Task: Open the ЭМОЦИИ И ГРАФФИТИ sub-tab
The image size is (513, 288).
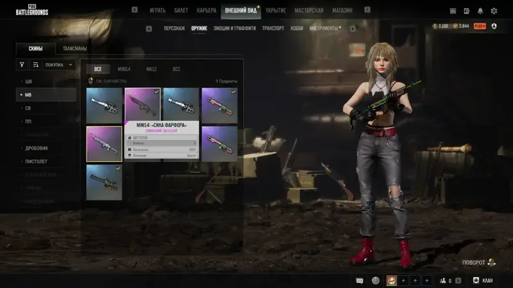Action: click(235, 28)
